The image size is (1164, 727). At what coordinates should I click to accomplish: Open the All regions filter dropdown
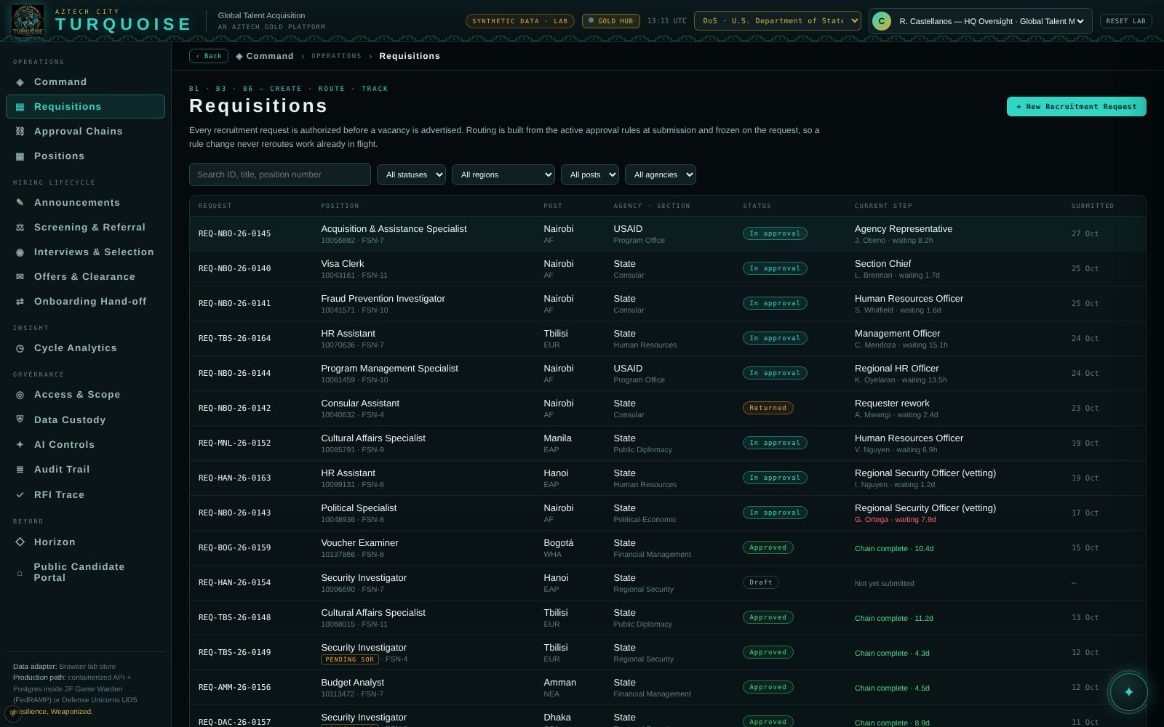(x=503, y=174)
